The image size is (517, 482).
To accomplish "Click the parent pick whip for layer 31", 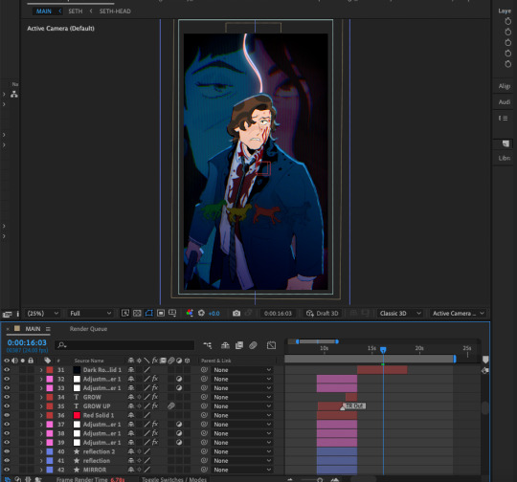I will pyautogui.click(x=204, y=370).
